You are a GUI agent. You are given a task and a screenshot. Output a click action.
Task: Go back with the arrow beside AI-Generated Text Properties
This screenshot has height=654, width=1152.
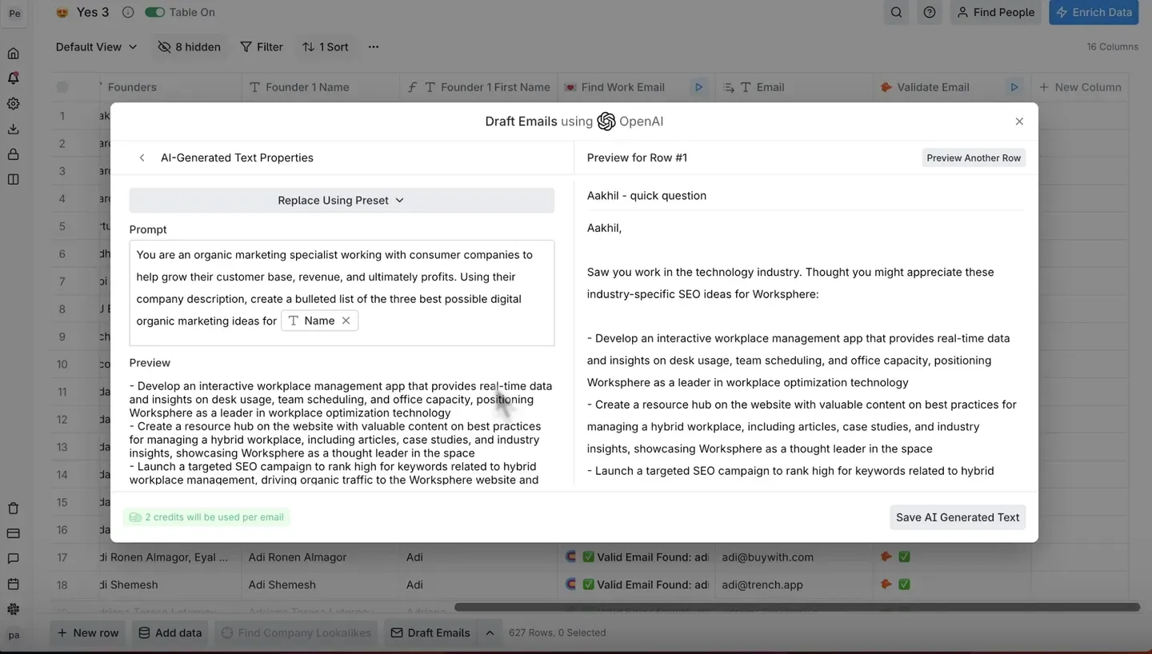pos(142,158)
